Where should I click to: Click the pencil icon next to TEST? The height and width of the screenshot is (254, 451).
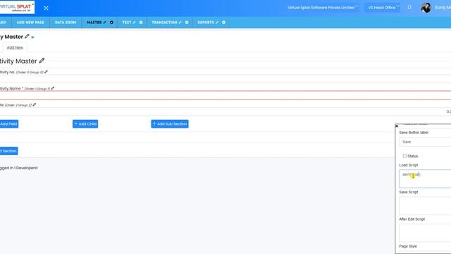pyautogui.click(x=134, y=23)
